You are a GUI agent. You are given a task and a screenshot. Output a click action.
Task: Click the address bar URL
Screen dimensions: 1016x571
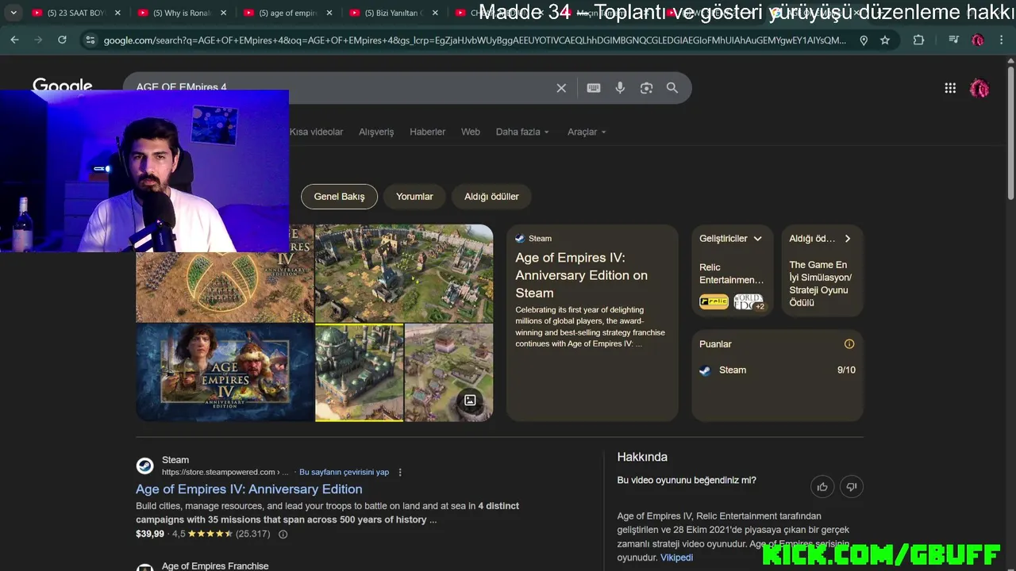point(475,40)
